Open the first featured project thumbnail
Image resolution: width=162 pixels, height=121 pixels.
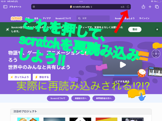[28, 119]
